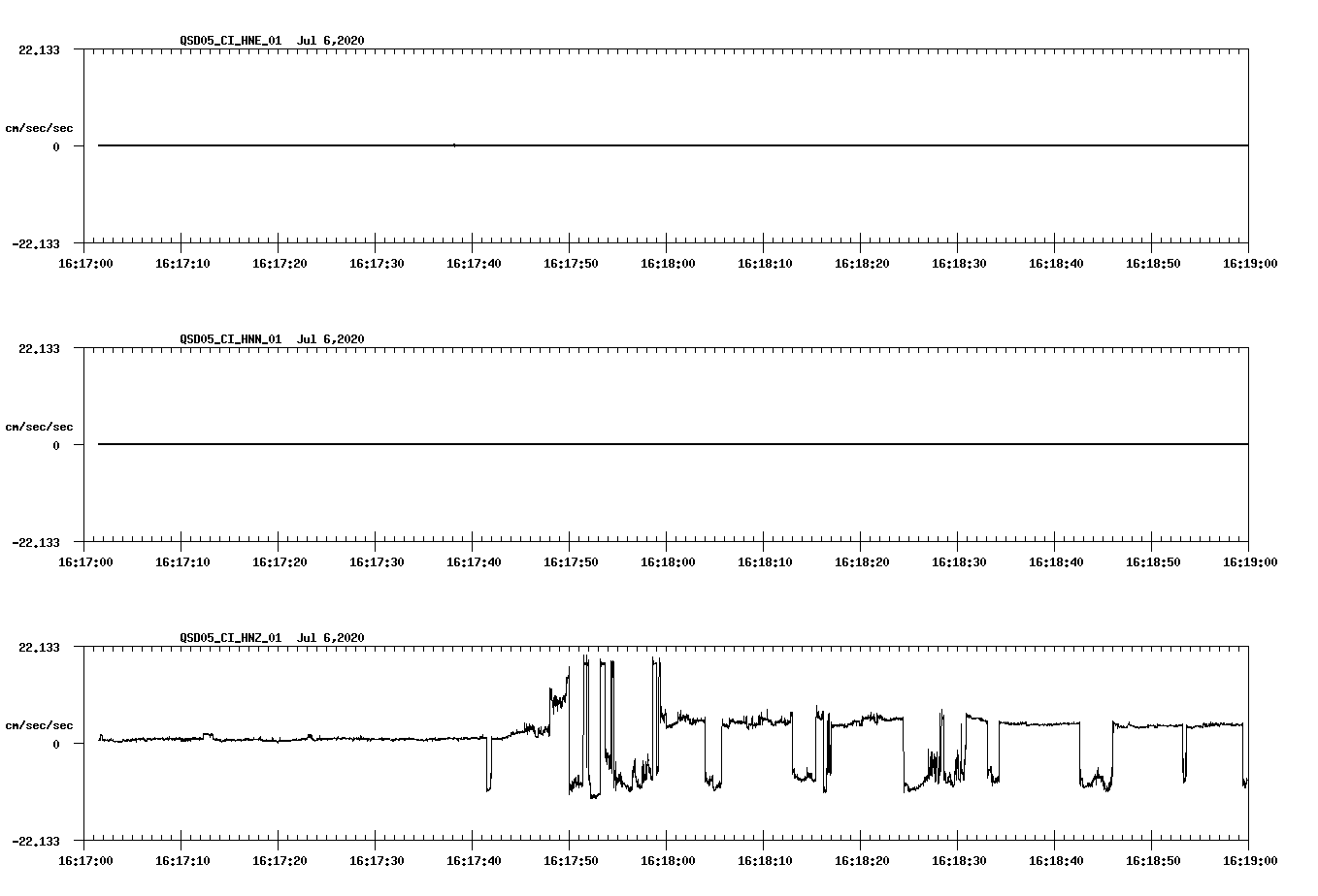The image size is (1318, 896).
Task: Select 16:17:40 time label under HNN plot
Action: pyautogui.click(x=474, y=562)
